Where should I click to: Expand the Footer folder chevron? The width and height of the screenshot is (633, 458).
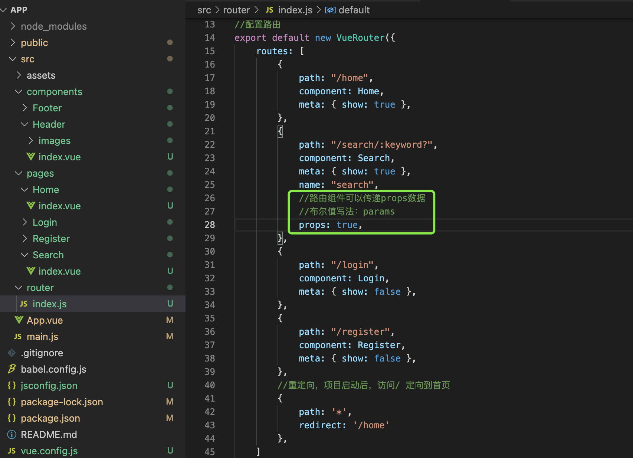25,108
